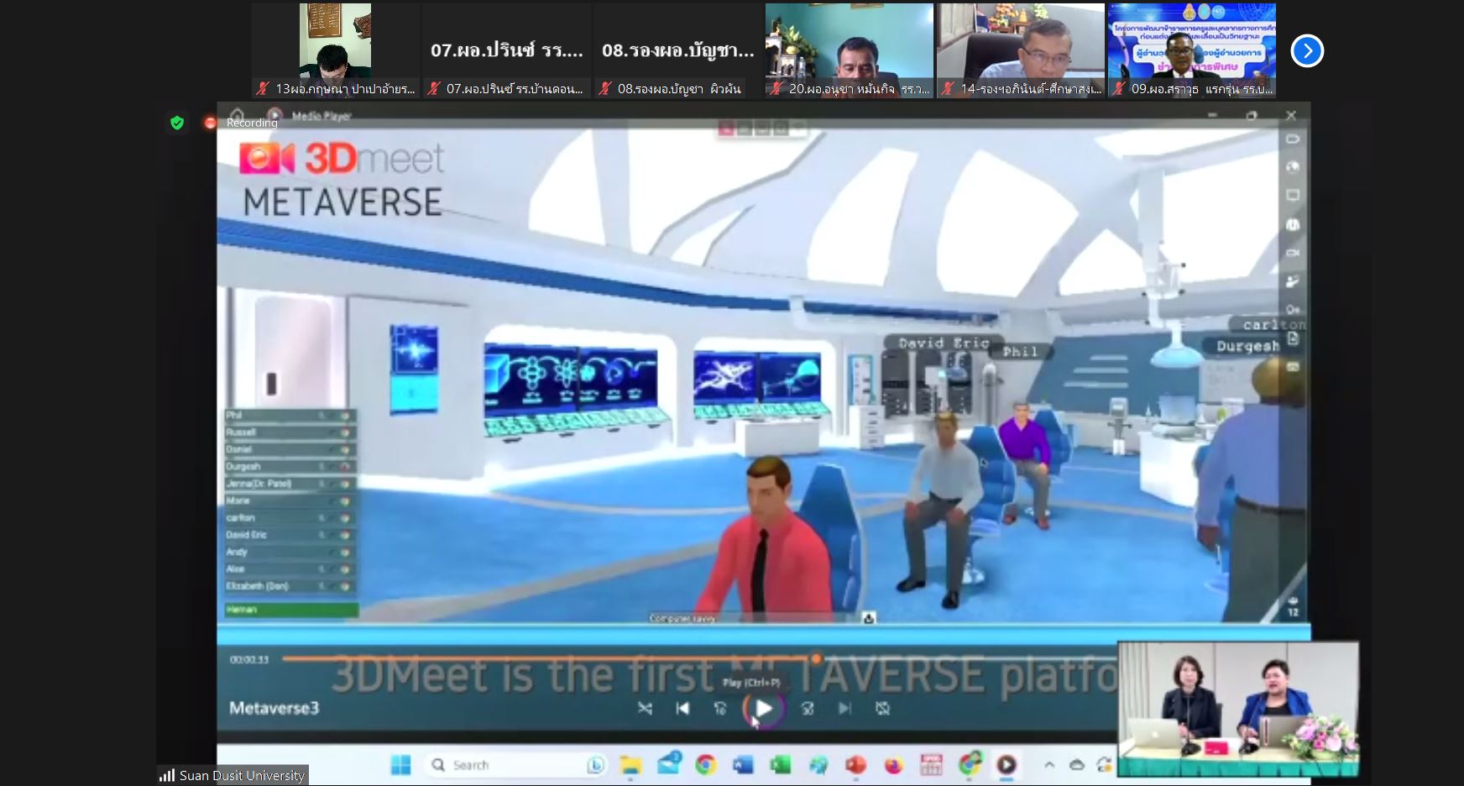Click the document icon in 3DMeet sidebar
The image size is (1464, 786).
tap(1293, 338)
